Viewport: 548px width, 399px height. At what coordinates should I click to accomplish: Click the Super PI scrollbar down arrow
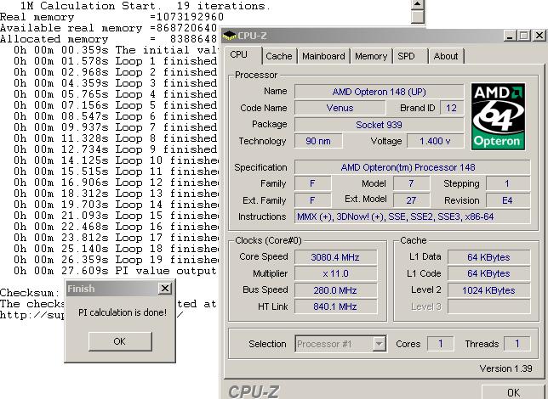(417, 19)
